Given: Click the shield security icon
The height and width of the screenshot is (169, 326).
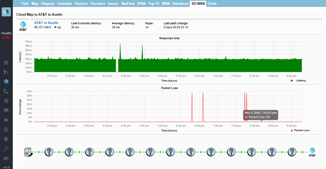Looking at the screenshot, I should pos(6,101).
